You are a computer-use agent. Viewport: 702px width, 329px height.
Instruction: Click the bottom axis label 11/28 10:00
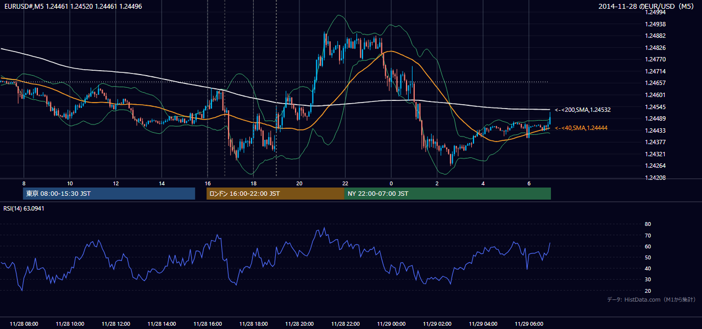pyautogui.click(x=69, y=324)
